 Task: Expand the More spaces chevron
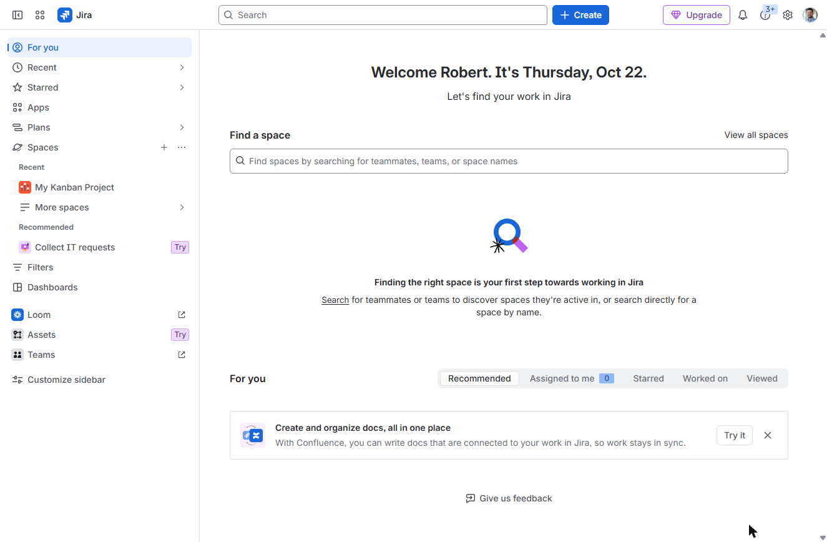pos(182,207)
